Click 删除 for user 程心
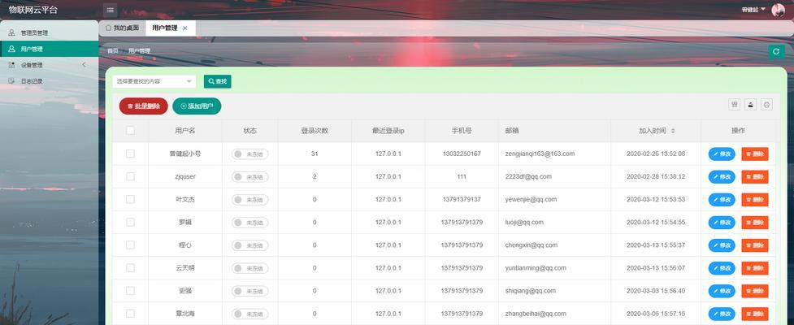 click(x=755, y=245)
